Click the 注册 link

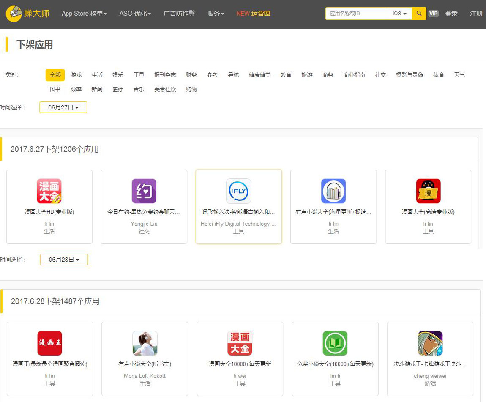coord(476,14)
